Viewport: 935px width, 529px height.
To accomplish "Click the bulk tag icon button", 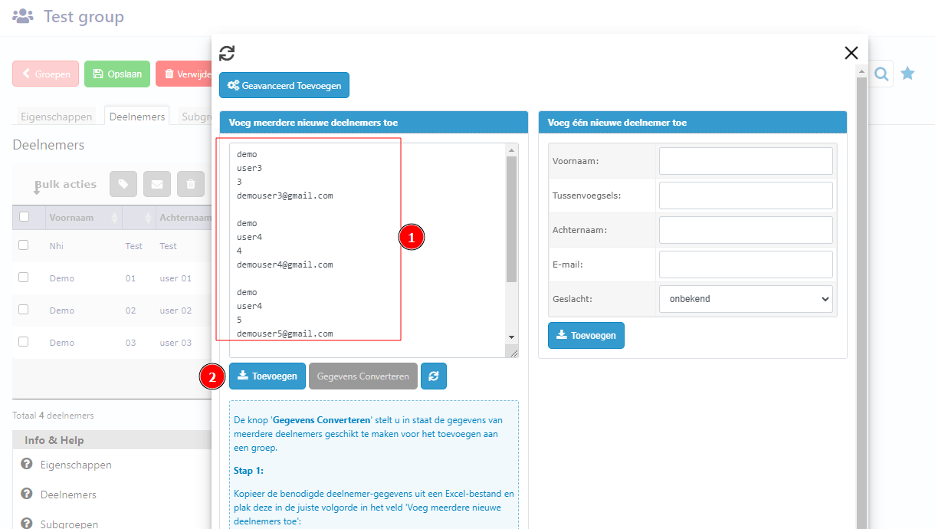I will click(x=123, y=184).
